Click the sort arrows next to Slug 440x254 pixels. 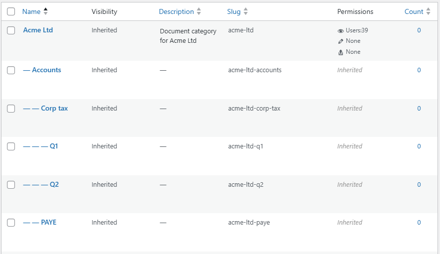pos(246,11)
